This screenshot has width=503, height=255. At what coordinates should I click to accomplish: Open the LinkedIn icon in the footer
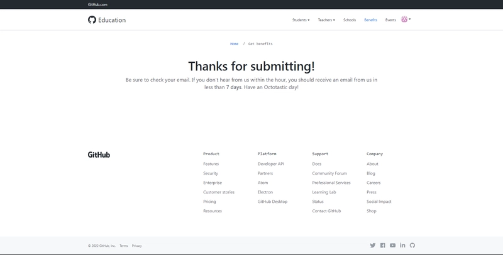point(402,246)
